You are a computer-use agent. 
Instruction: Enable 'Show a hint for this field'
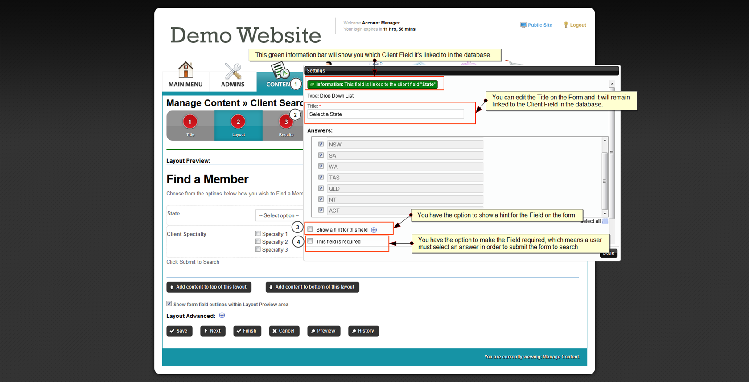pos(310,229)
